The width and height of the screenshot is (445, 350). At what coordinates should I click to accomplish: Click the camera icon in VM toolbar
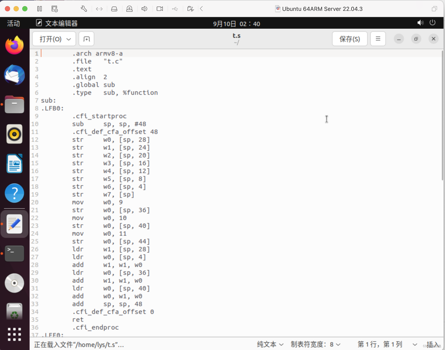tap(160, 9)
